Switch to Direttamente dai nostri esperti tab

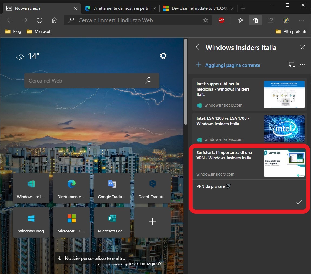tap(121, 8)
